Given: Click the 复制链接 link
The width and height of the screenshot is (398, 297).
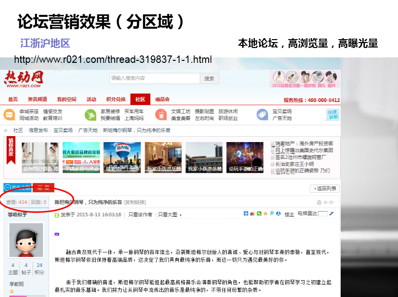Looking at the screenshot, I should (135, 202).
